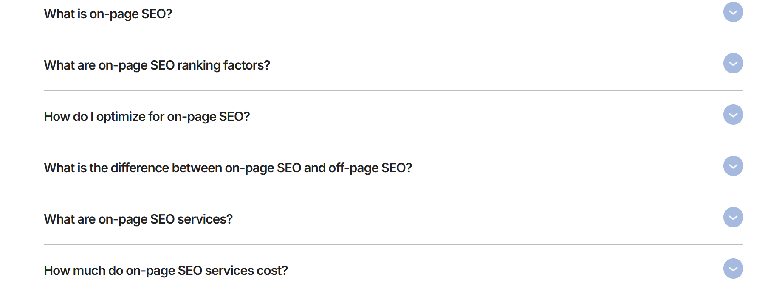Click the circular chevron for the services cost question

coord(733,269)
